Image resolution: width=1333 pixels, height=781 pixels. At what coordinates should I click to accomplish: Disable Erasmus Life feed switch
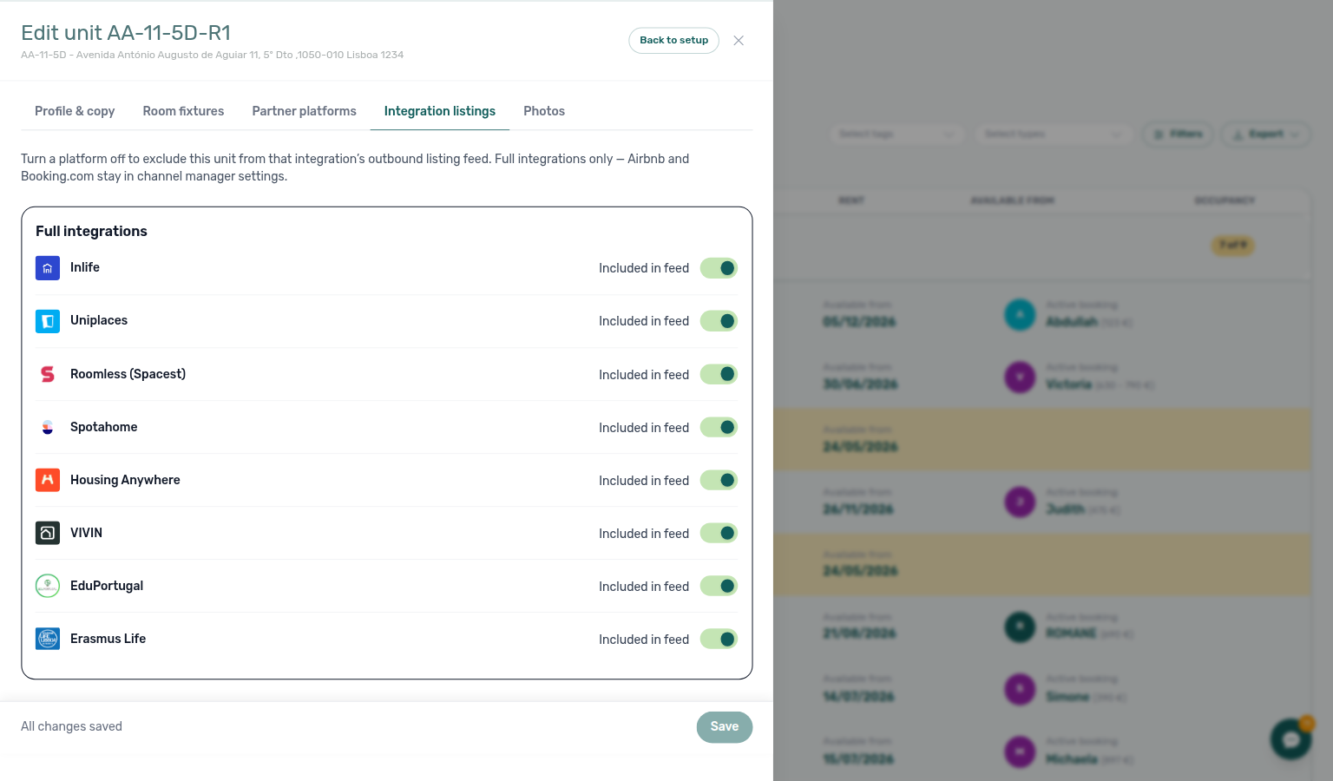(x=719, y=639)
